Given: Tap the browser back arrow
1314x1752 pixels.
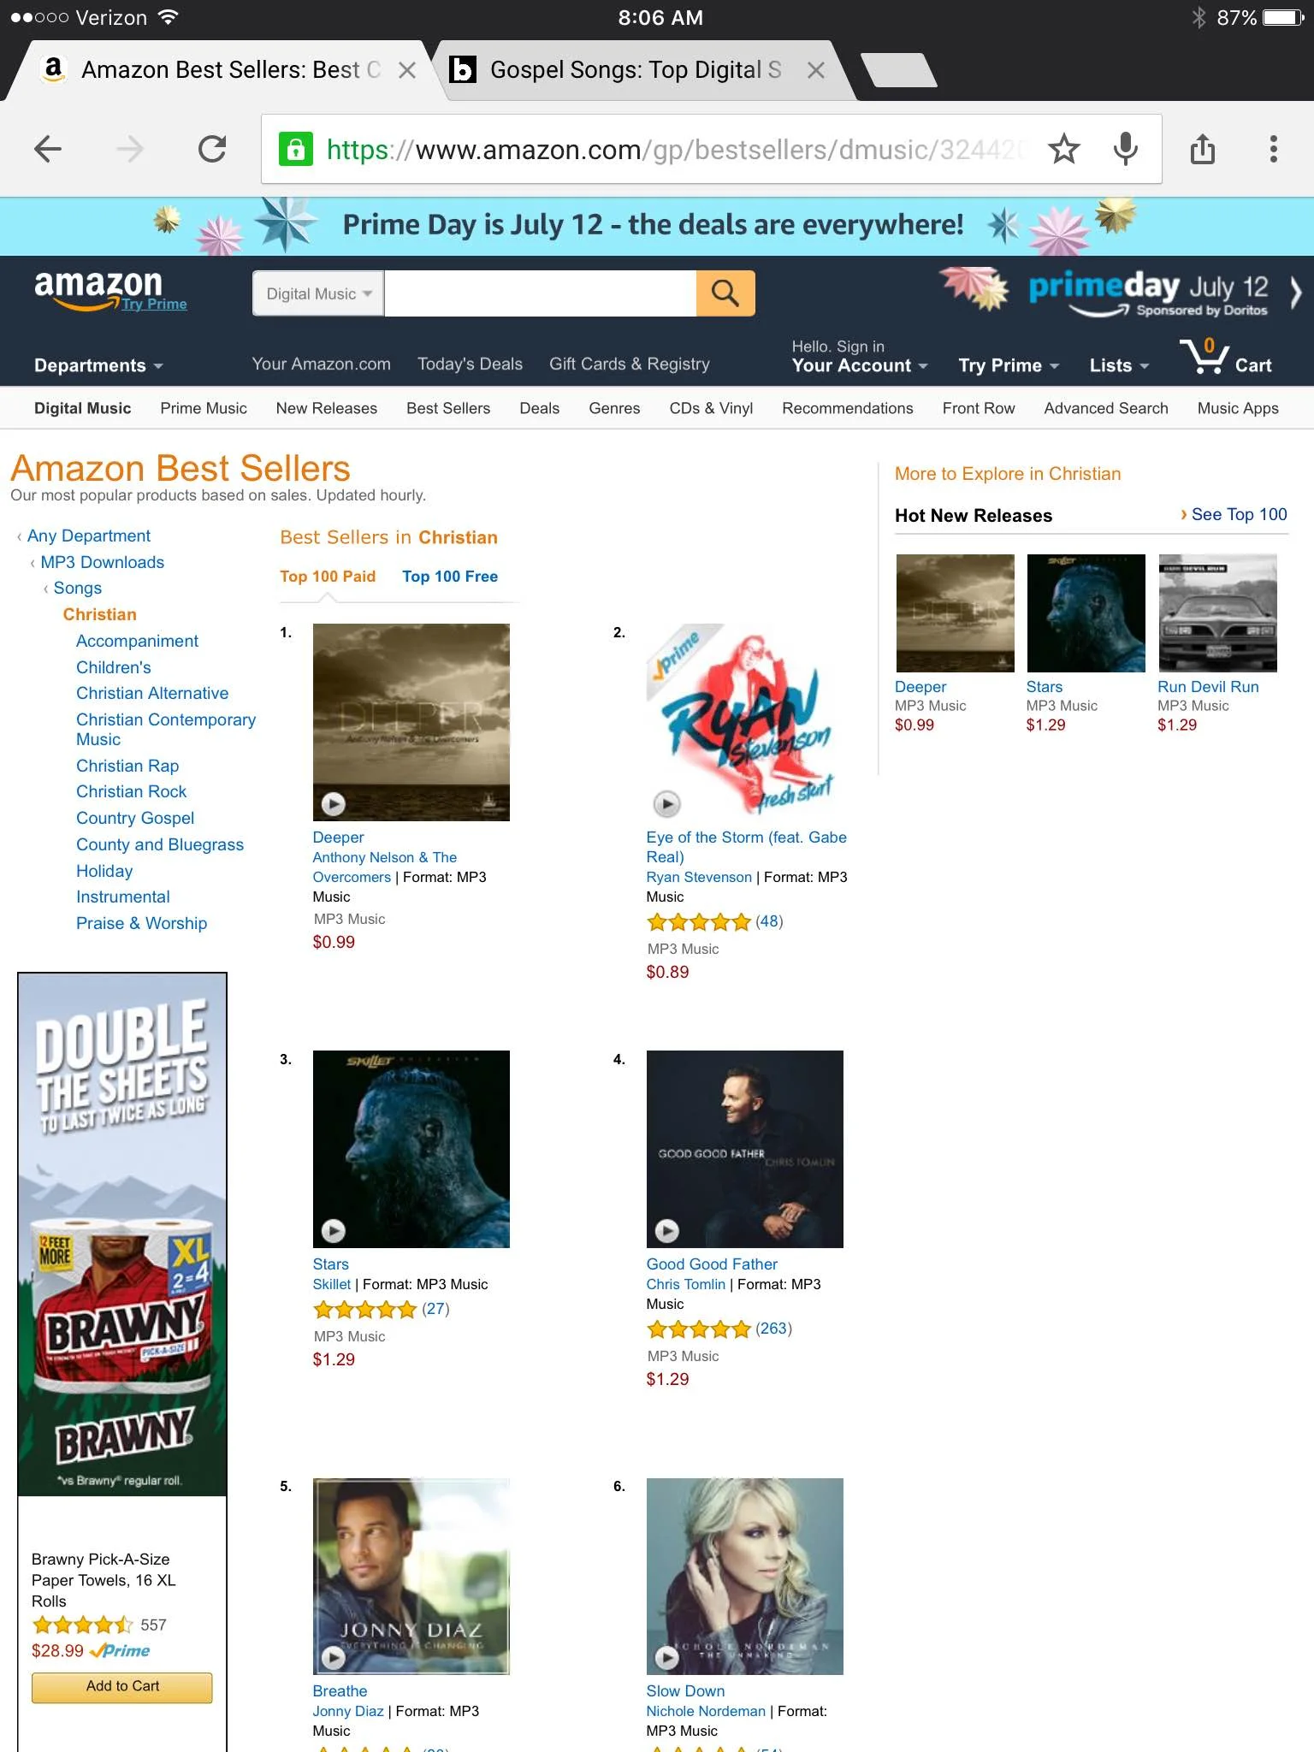Looking at the screenshot, I should point(48,149).
